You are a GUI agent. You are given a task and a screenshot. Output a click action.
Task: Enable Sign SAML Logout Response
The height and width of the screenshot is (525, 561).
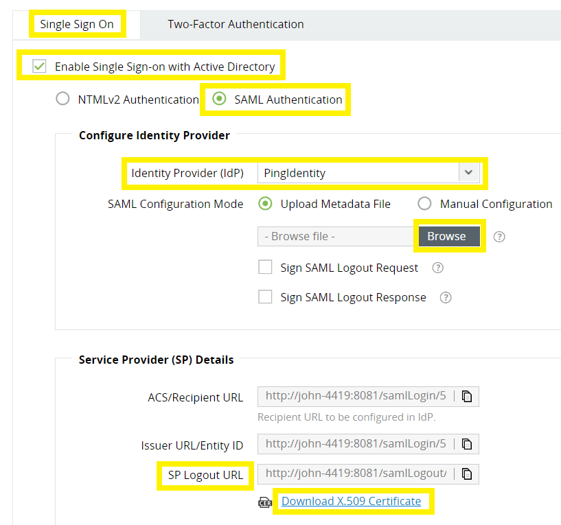pyautogui.click(x=265, y=296)
